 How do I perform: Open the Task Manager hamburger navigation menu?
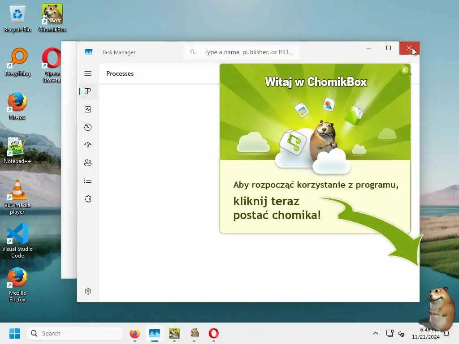(88, 73)
